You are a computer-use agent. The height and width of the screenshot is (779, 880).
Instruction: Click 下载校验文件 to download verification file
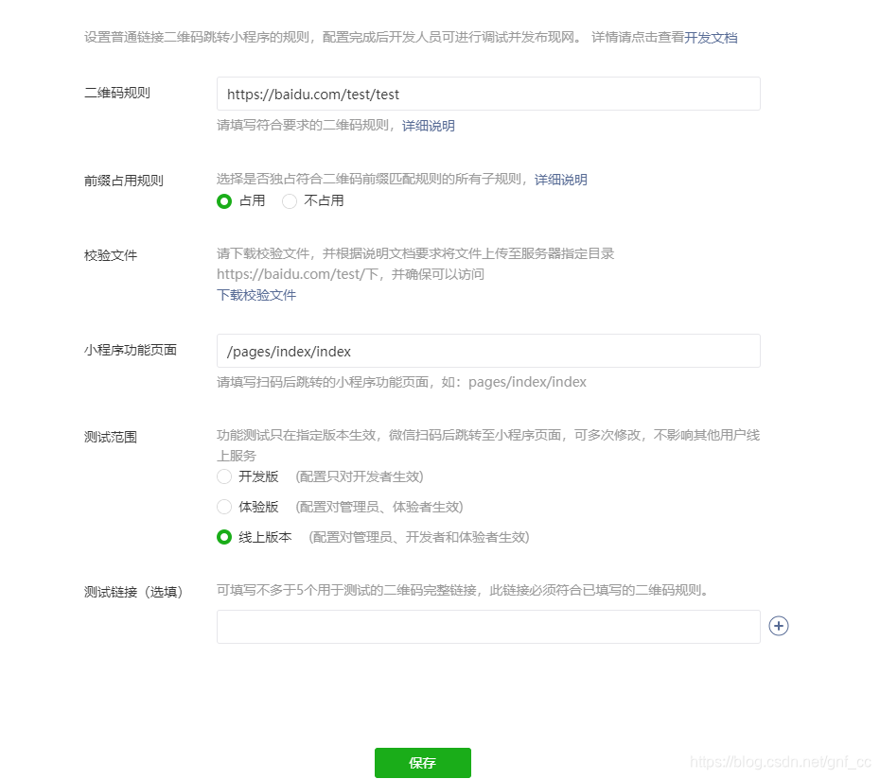point(255,295)
